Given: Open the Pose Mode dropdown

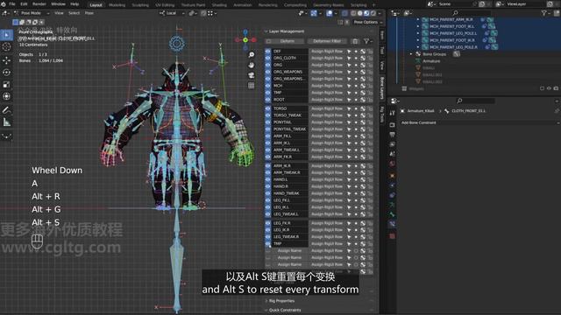Looking at the screenshot, I should pyautogui.click(x=32, y=13).
